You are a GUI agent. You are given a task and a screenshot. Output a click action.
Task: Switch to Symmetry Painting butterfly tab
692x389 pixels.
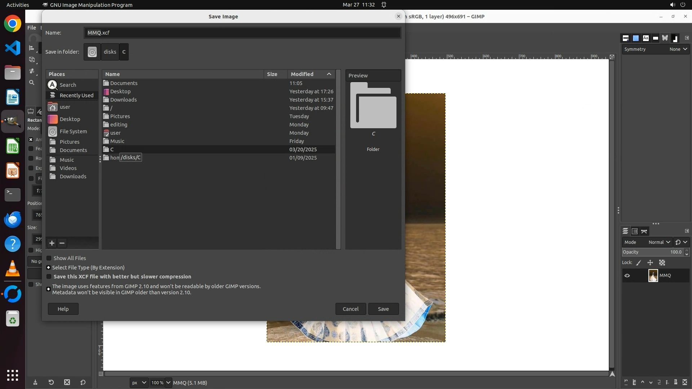click(665, 38)
